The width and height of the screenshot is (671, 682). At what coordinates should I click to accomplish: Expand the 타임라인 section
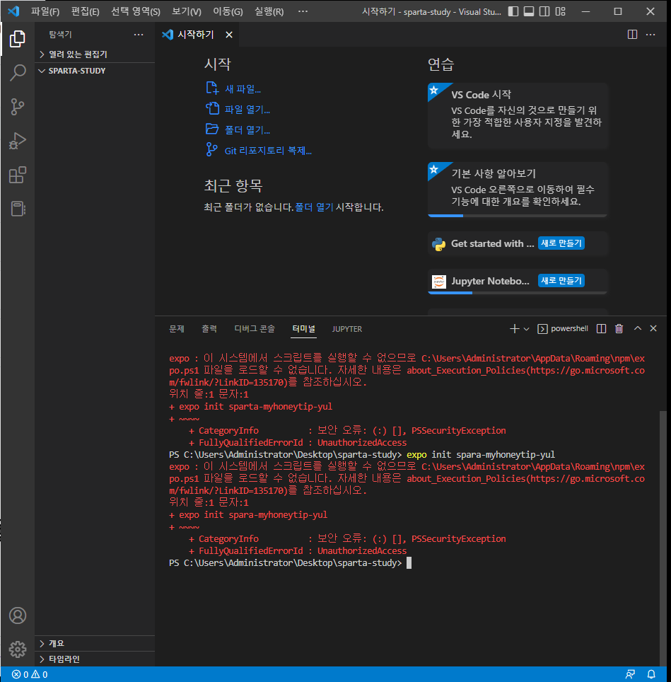(95, 659)
